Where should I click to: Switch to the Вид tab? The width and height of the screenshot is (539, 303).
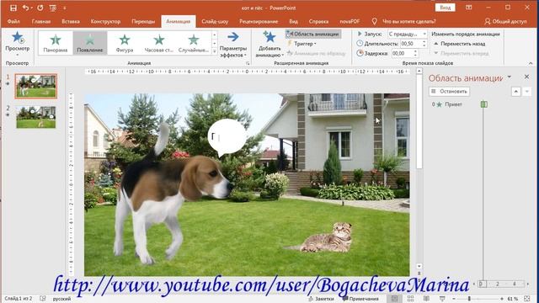point(293,21)
